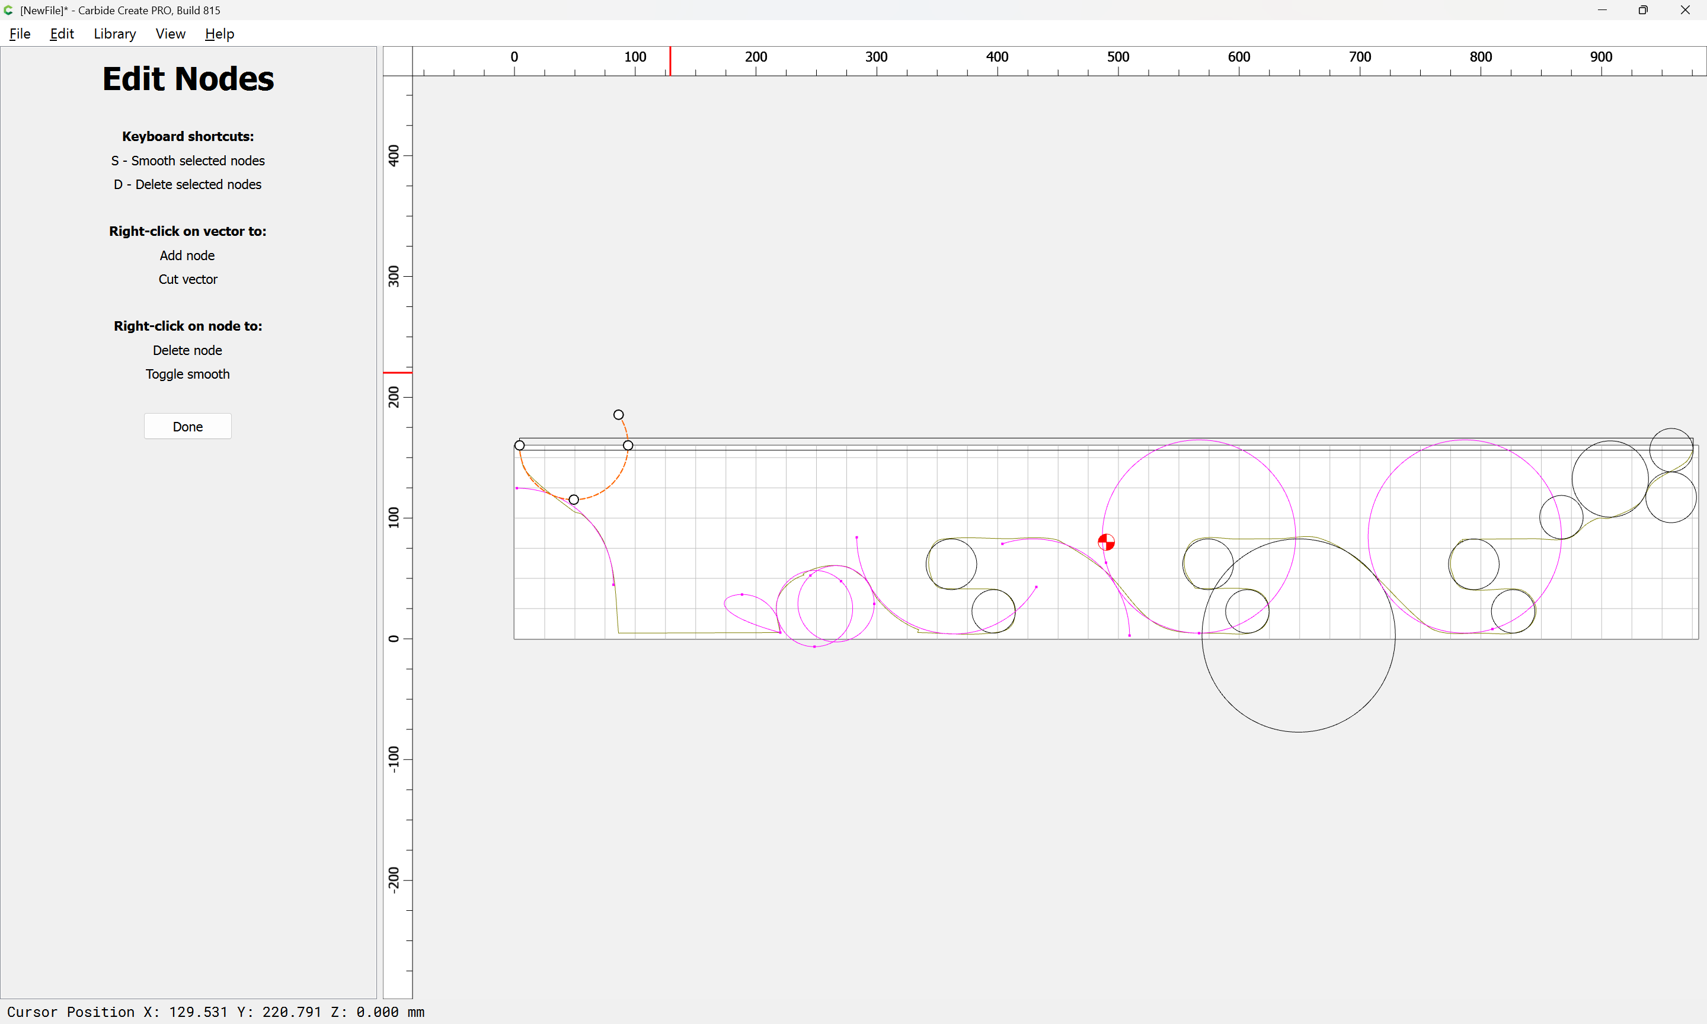This screenshot has width=1707, height=1024.
Task: Click the -100 label on vertical ruler
Action: (394, 759)
